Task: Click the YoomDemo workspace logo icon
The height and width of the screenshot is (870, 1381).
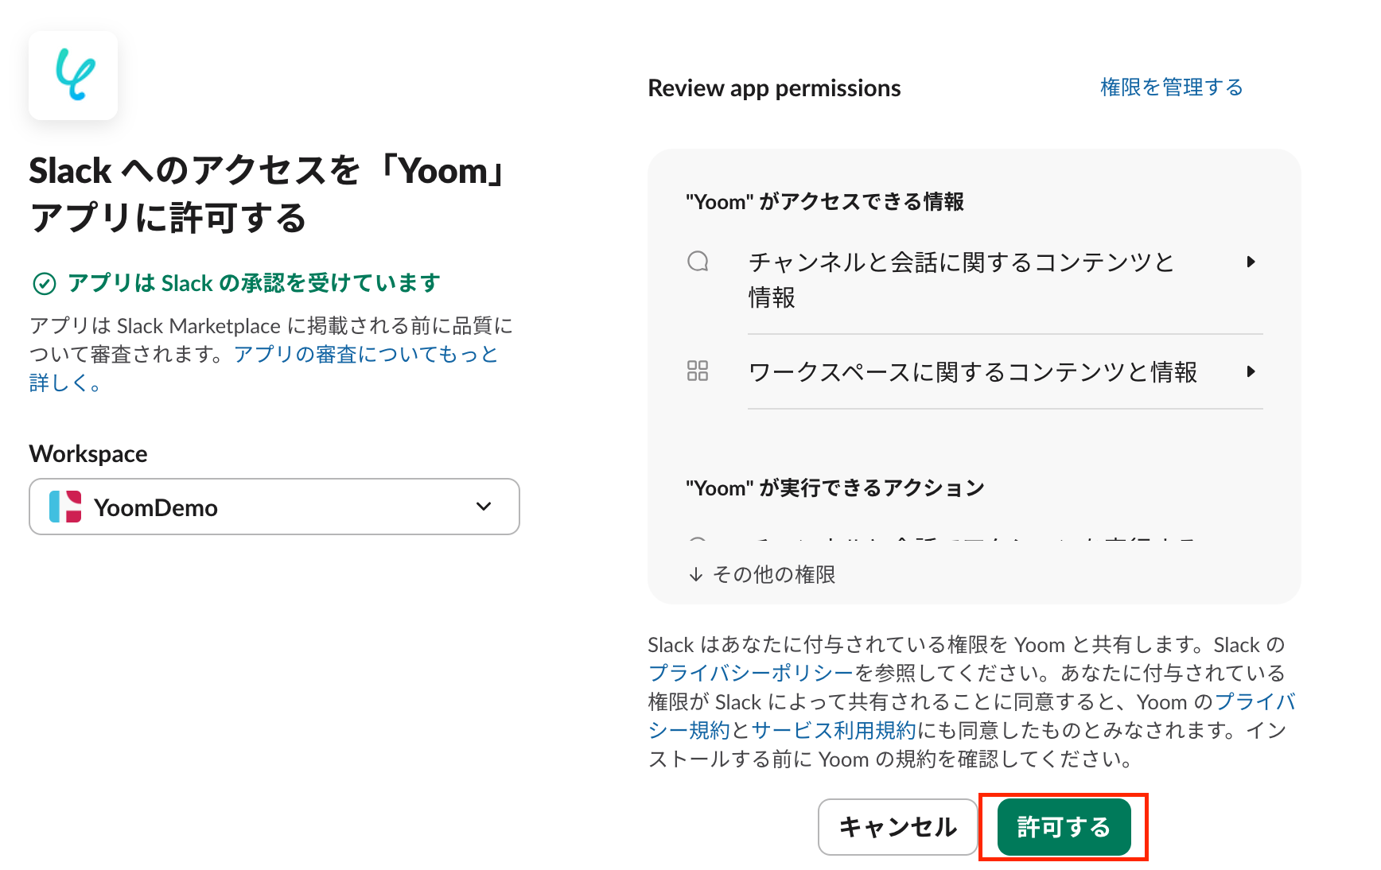Action: [x=65, y=507]
